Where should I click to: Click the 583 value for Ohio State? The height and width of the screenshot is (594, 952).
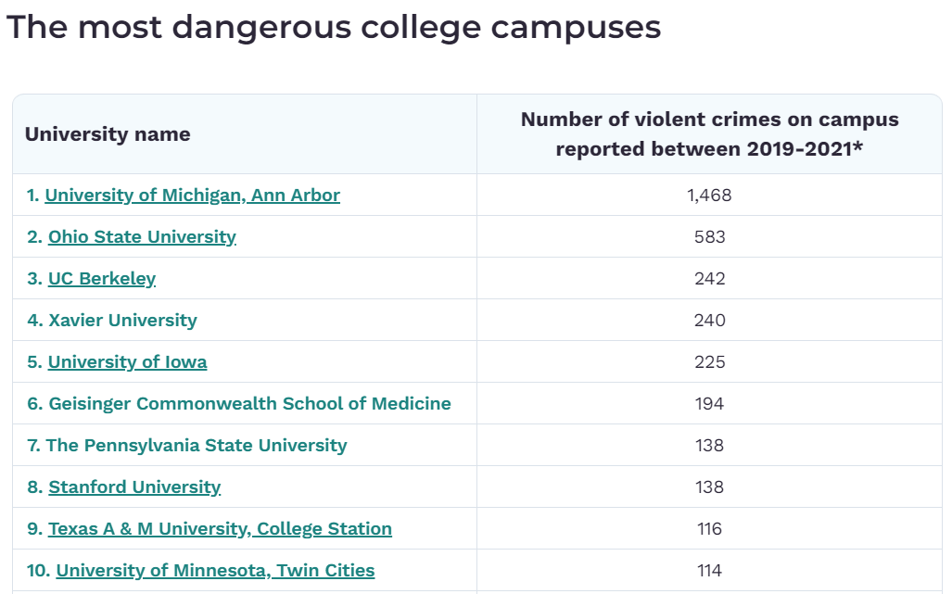[x=709, y=237]
